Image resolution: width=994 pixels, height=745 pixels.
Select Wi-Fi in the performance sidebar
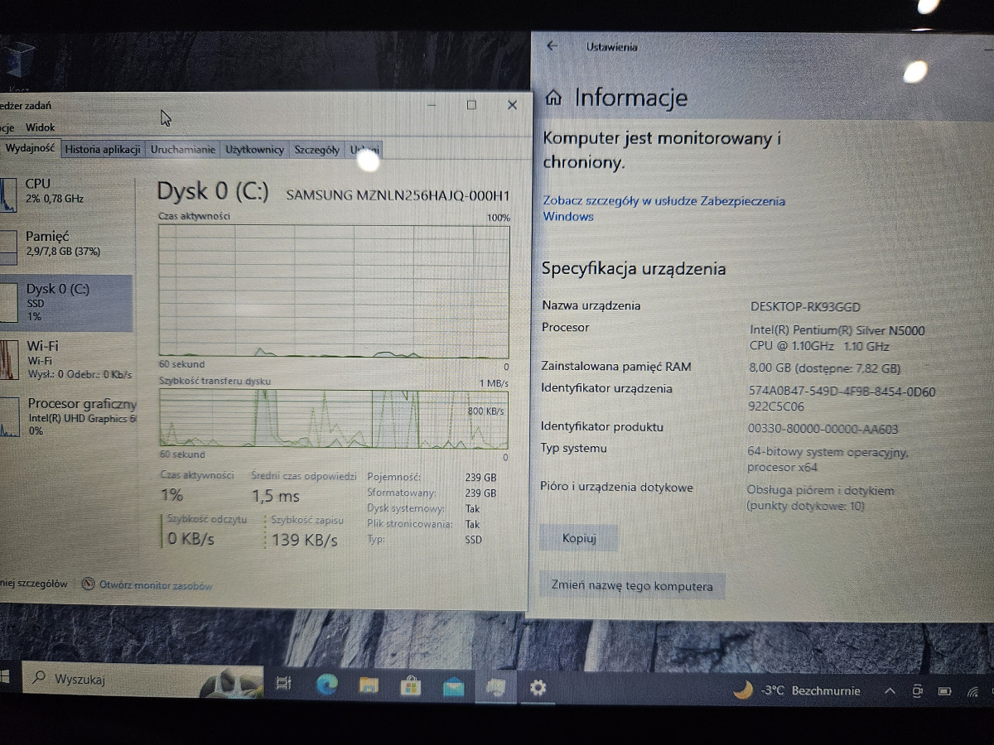pyautogui.click(x=66, y=360)
